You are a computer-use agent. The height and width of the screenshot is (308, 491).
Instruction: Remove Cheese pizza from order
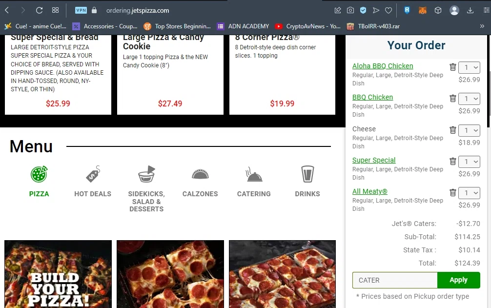(x=453, y=130)
